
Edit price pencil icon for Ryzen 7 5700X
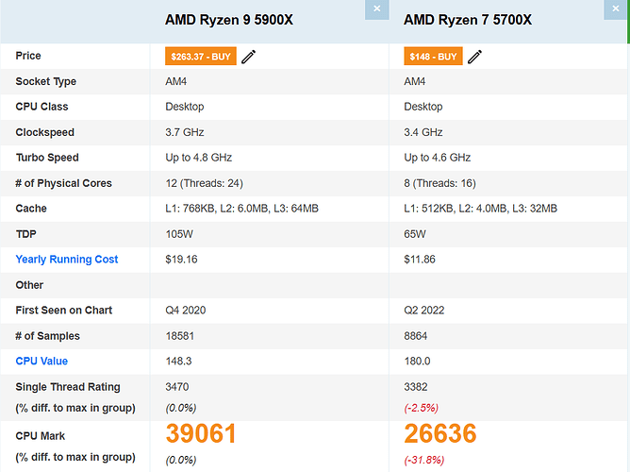474,57
